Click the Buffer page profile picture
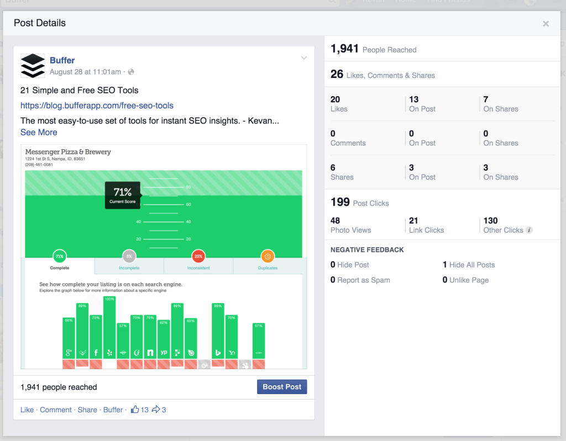The width and height of the screenshot is (566, 441). click(33, 65)
